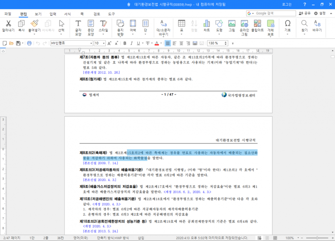Click the 바꾸기 replace icon
This screenshot has width=335, height=241.
(x=317, y=23)
